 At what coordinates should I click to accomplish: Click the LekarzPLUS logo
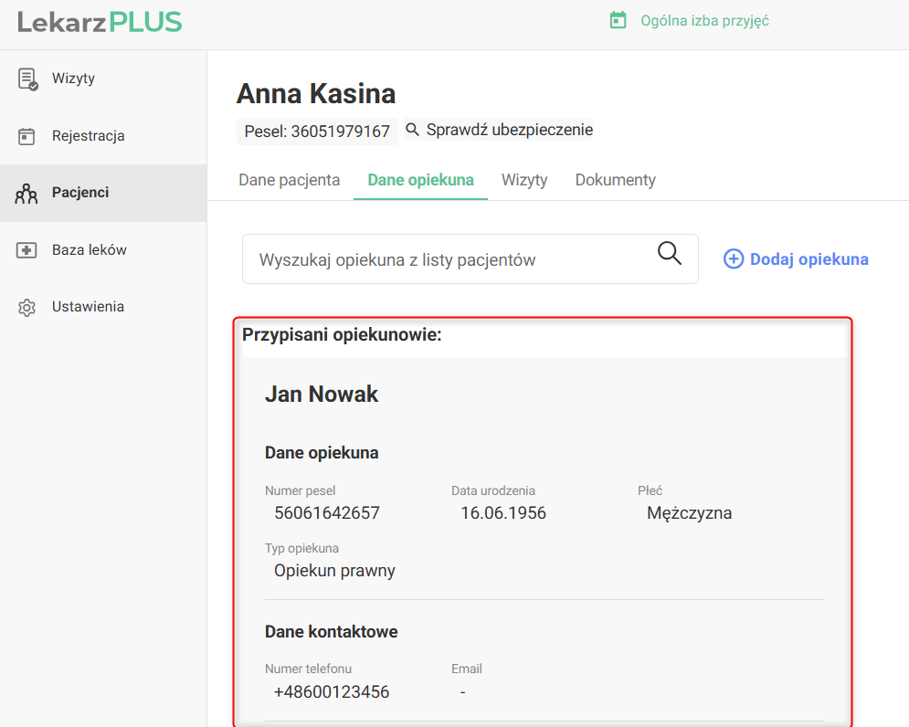tap(100, 22)
